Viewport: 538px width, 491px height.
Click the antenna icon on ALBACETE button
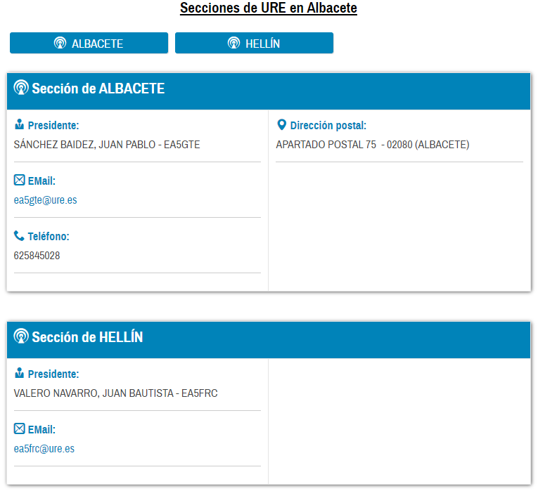coord(60,44)
